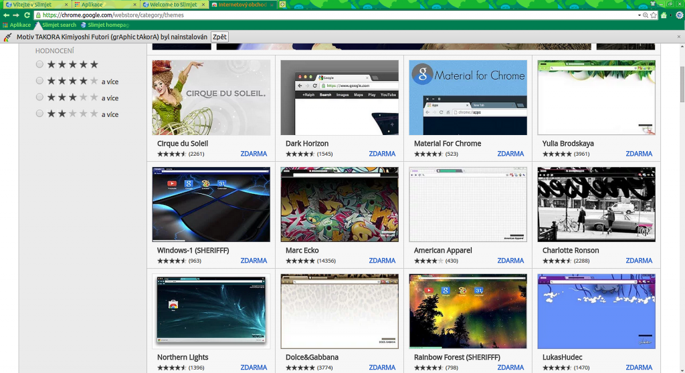This screenshot has height=373, width=685.
Task: Select four stars 'a více' rating filter
Action: [x=39, y=81]
